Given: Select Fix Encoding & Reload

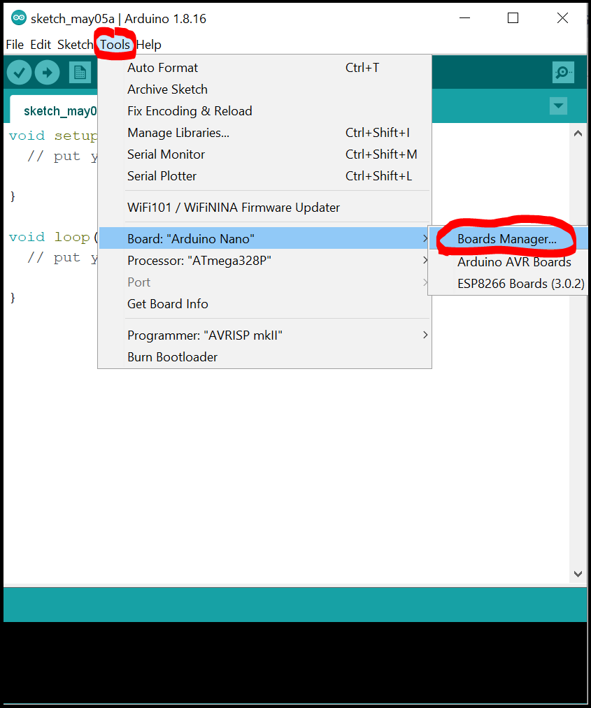Looking at the screenshot, I should (264, 111).
